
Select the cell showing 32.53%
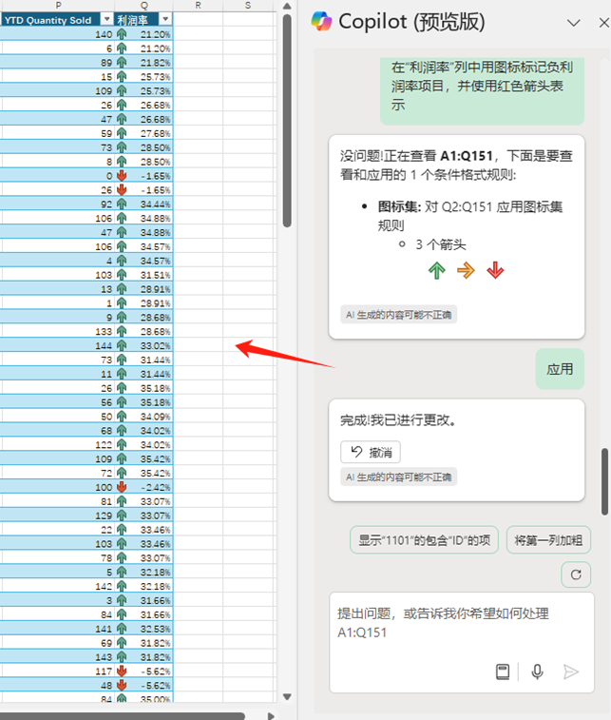pyautogui.click(x=143, y=629)
